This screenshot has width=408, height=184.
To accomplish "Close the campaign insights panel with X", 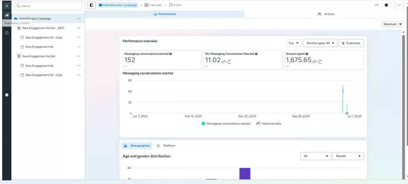I will coord(7,6).
